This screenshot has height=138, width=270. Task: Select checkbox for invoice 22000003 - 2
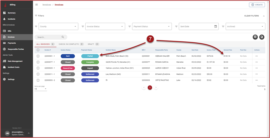click(x=38, y=80)
